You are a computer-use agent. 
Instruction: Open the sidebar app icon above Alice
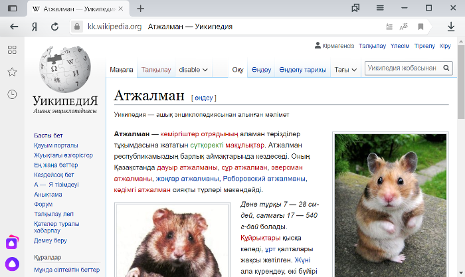tap(12, 242)
